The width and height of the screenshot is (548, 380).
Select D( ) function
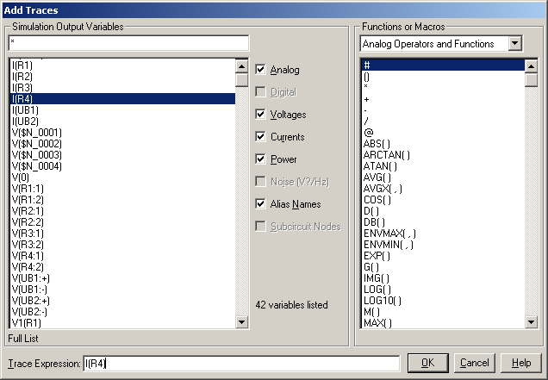coord(443,211)
